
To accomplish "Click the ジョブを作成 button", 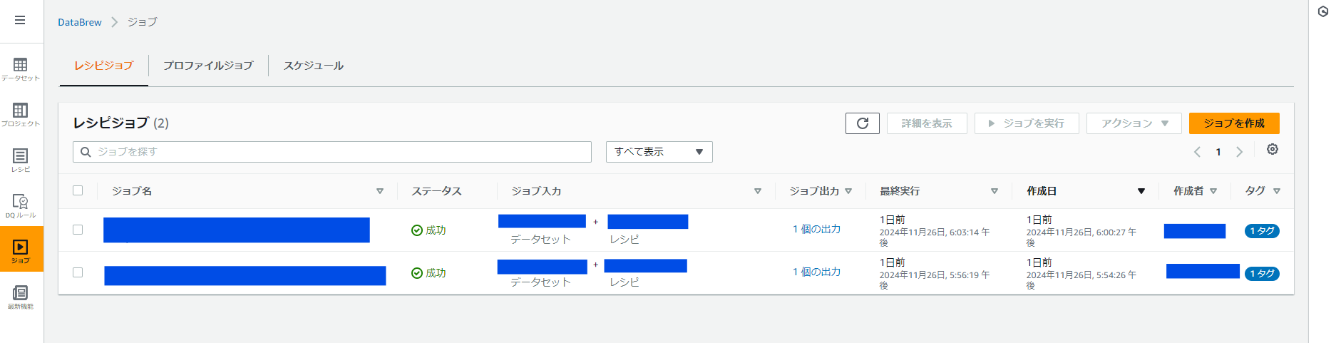I will [1234, 123].
